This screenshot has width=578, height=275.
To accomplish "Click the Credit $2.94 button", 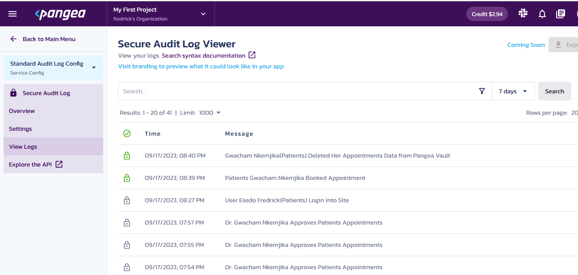I will click(x=487, y=14).
